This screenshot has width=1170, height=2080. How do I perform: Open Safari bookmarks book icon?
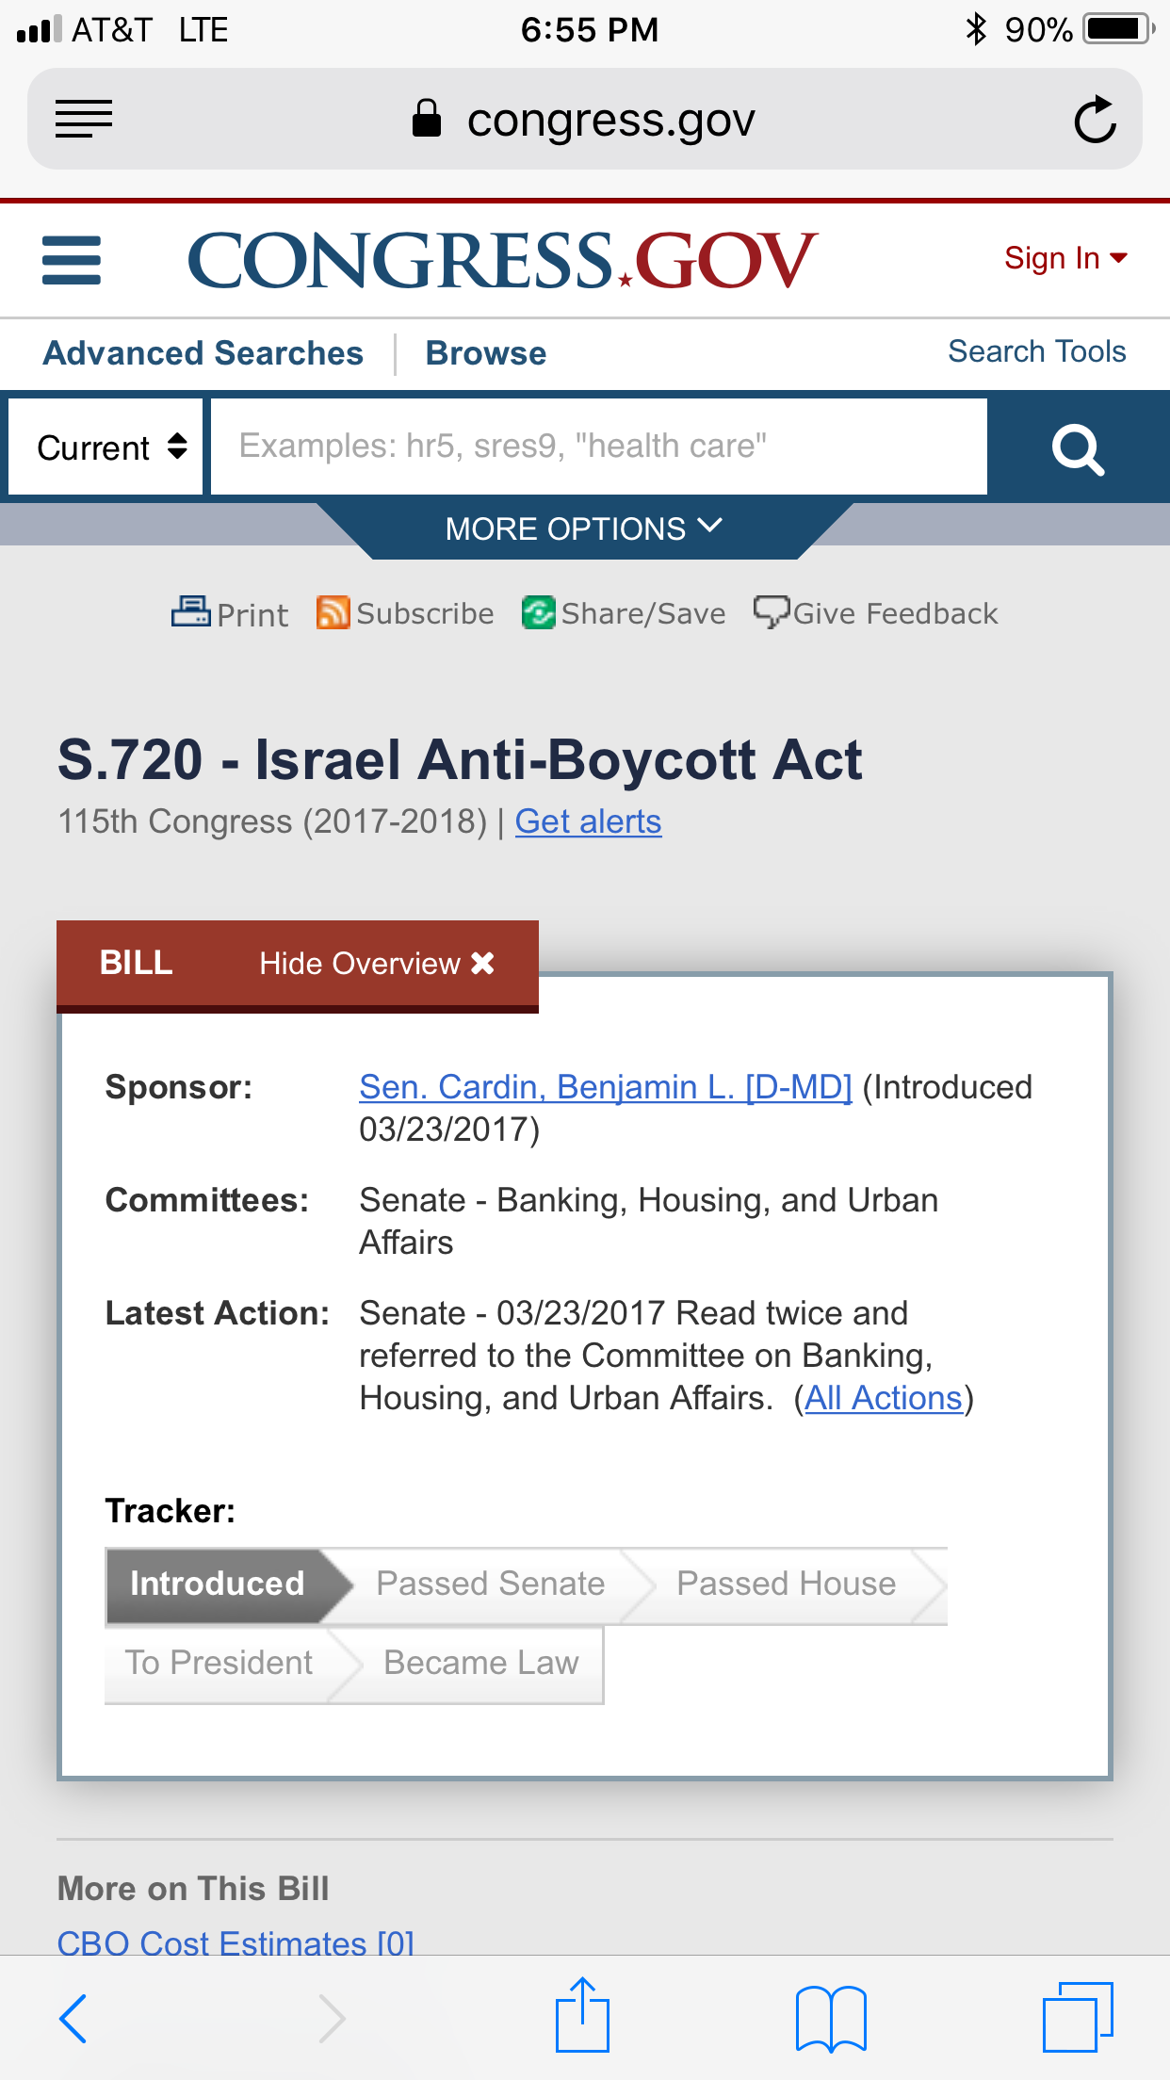[x=830, y=2018]
